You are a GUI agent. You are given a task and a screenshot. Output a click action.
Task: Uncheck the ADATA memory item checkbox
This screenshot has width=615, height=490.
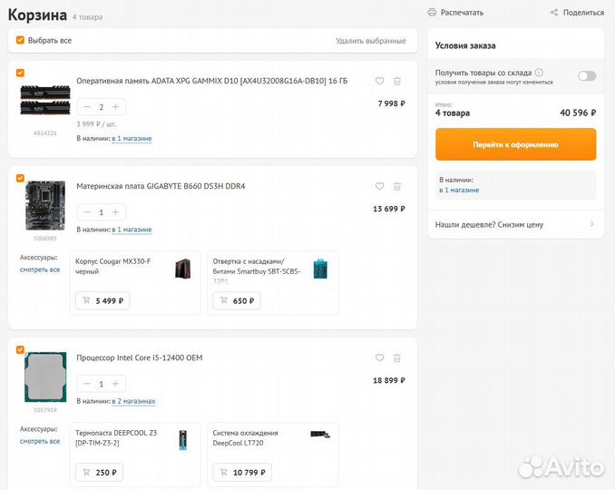tap(21, 73)
